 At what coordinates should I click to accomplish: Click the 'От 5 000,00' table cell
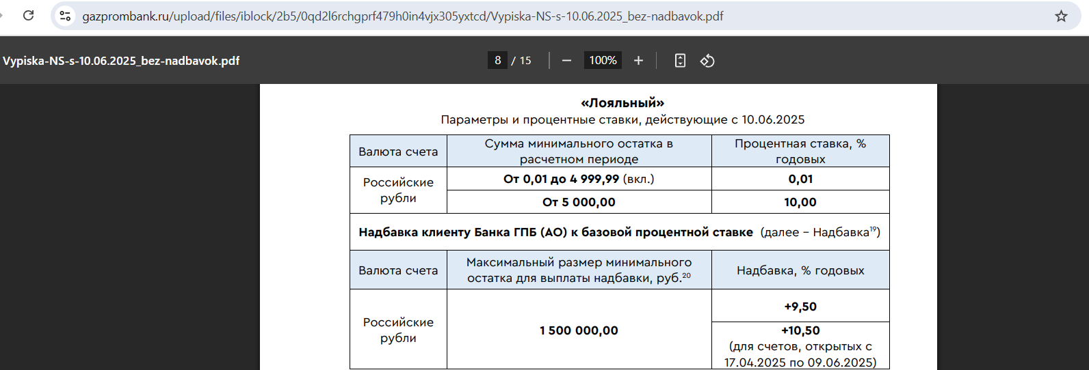click(579, 202)
